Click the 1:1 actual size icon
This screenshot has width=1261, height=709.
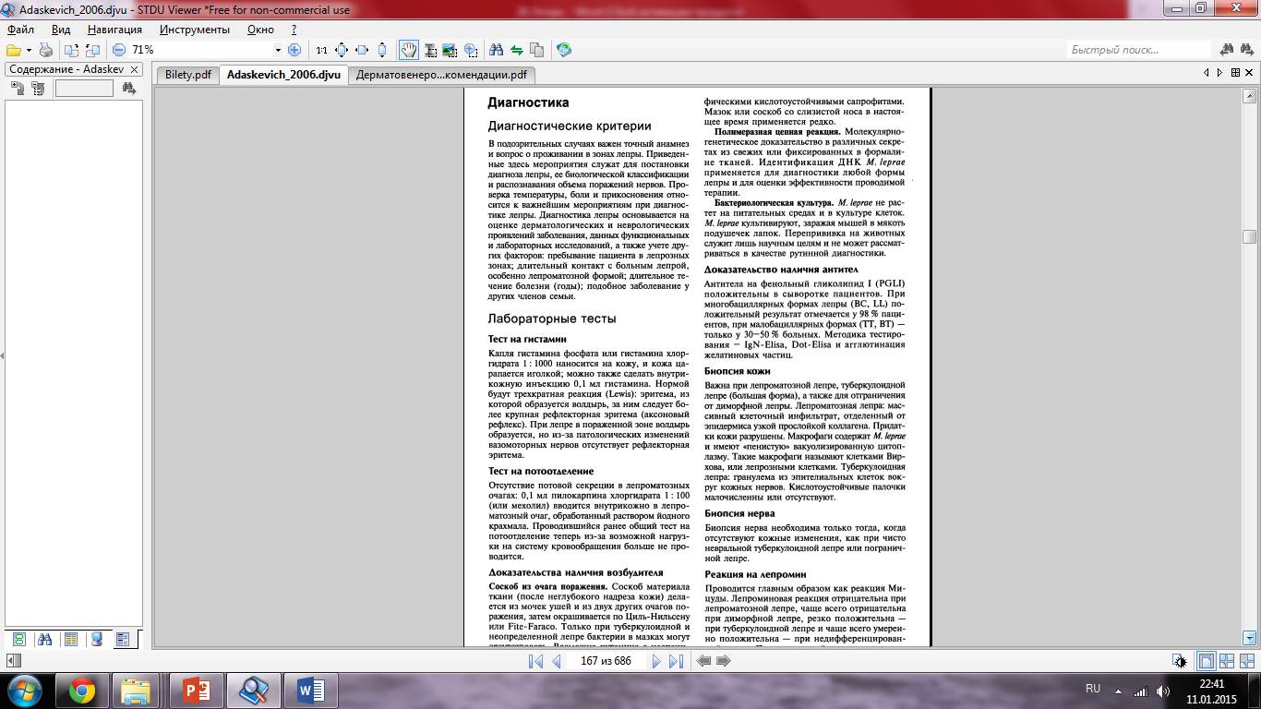(321, 50)
